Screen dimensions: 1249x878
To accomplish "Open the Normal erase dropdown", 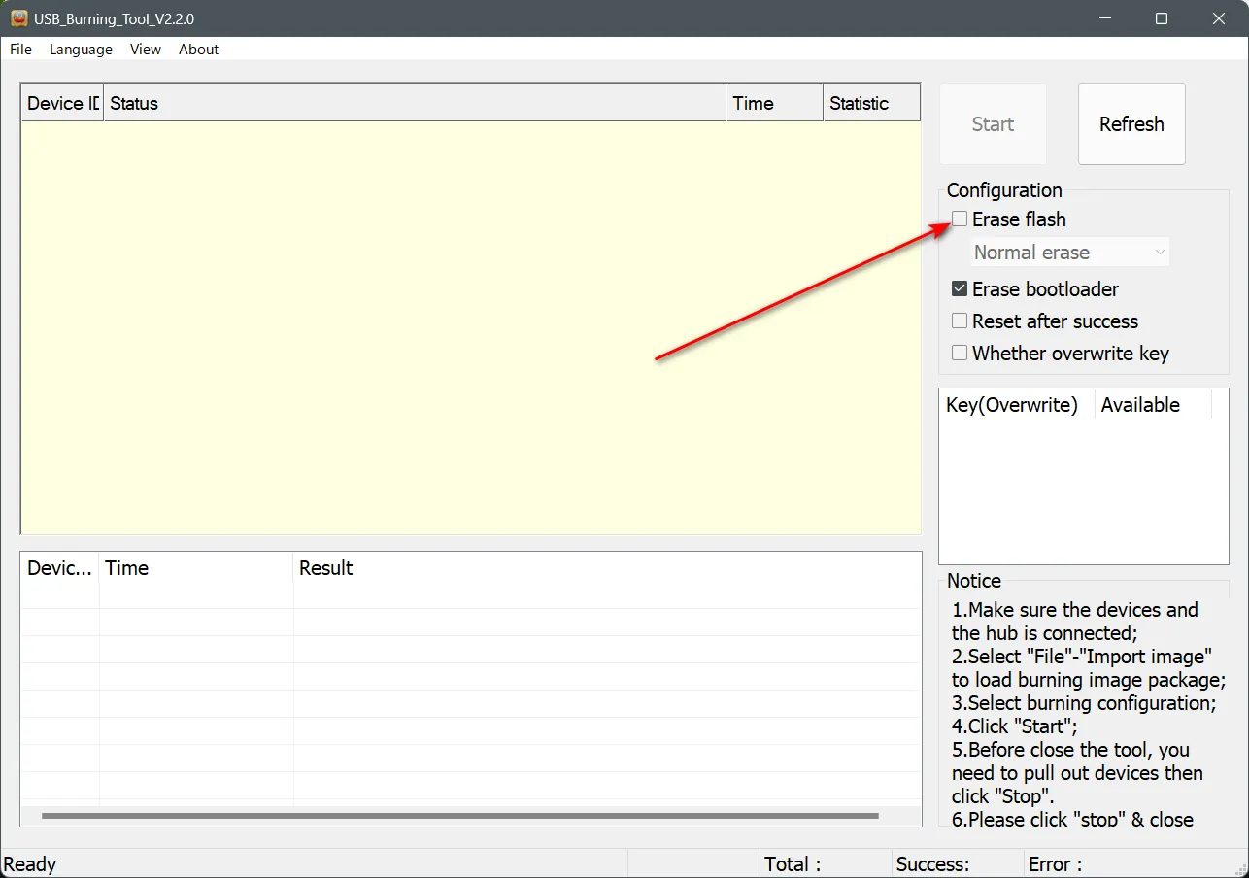I will click(x=1071, y=253).
